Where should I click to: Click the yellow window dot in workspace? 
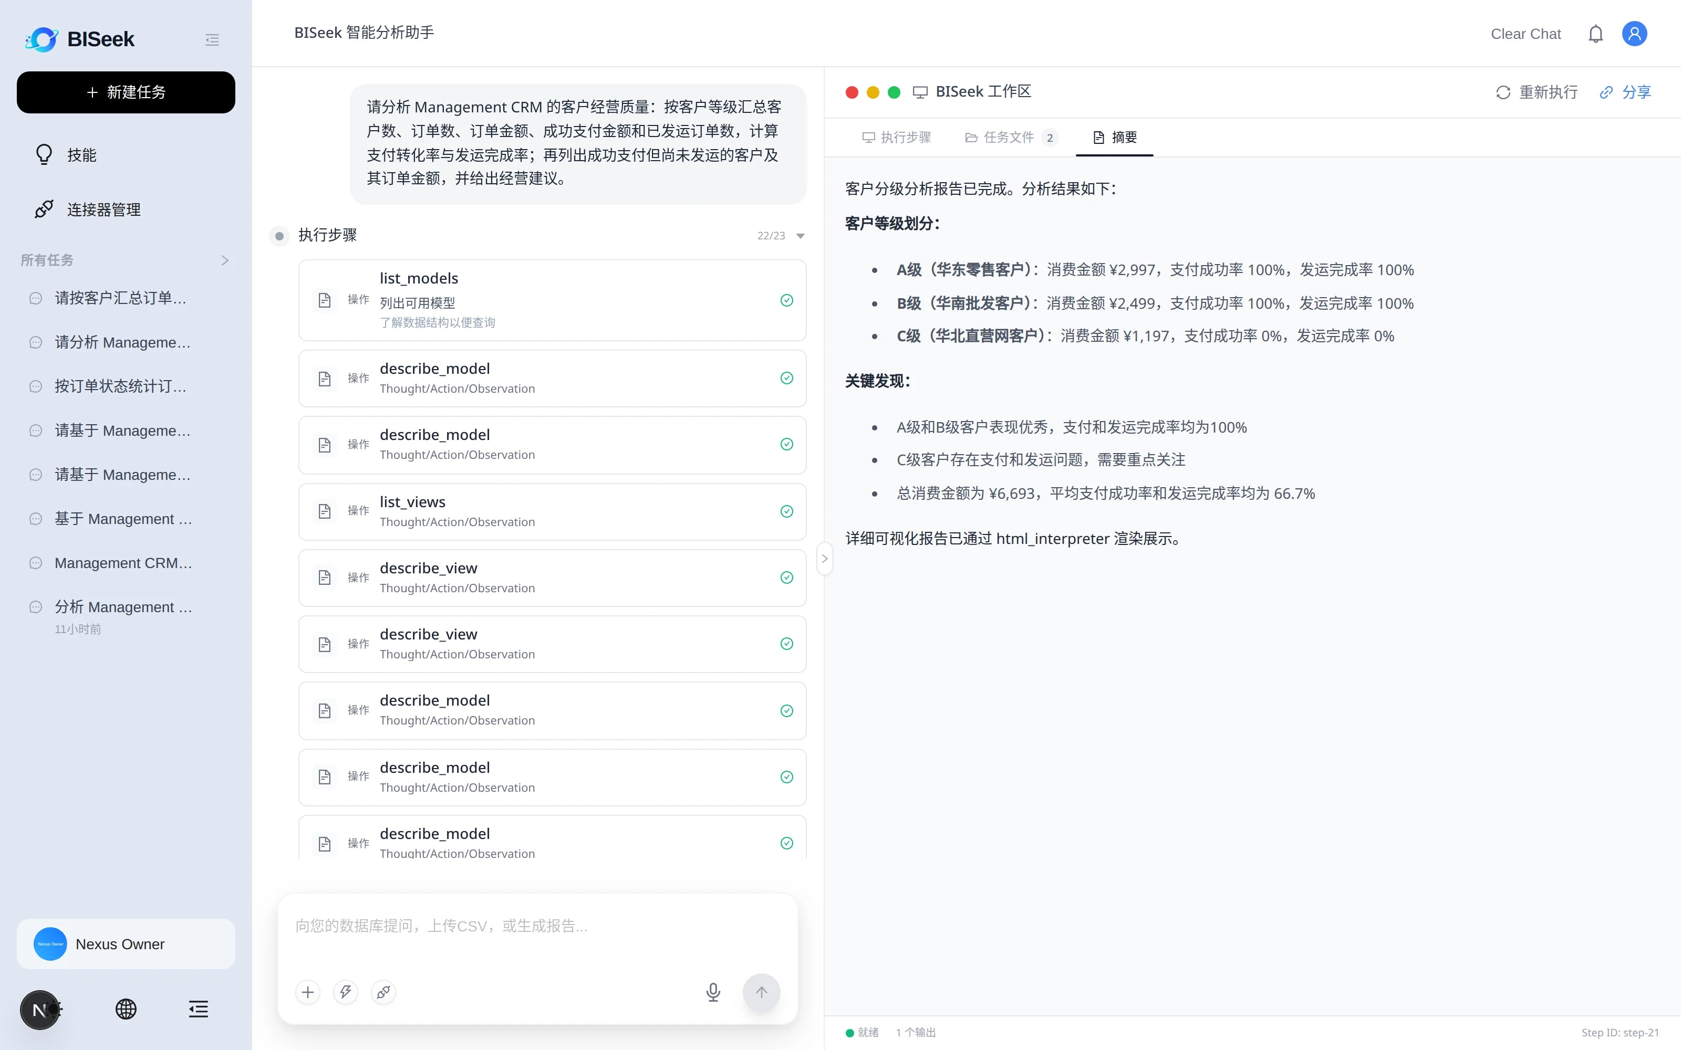tap(873, 92)
